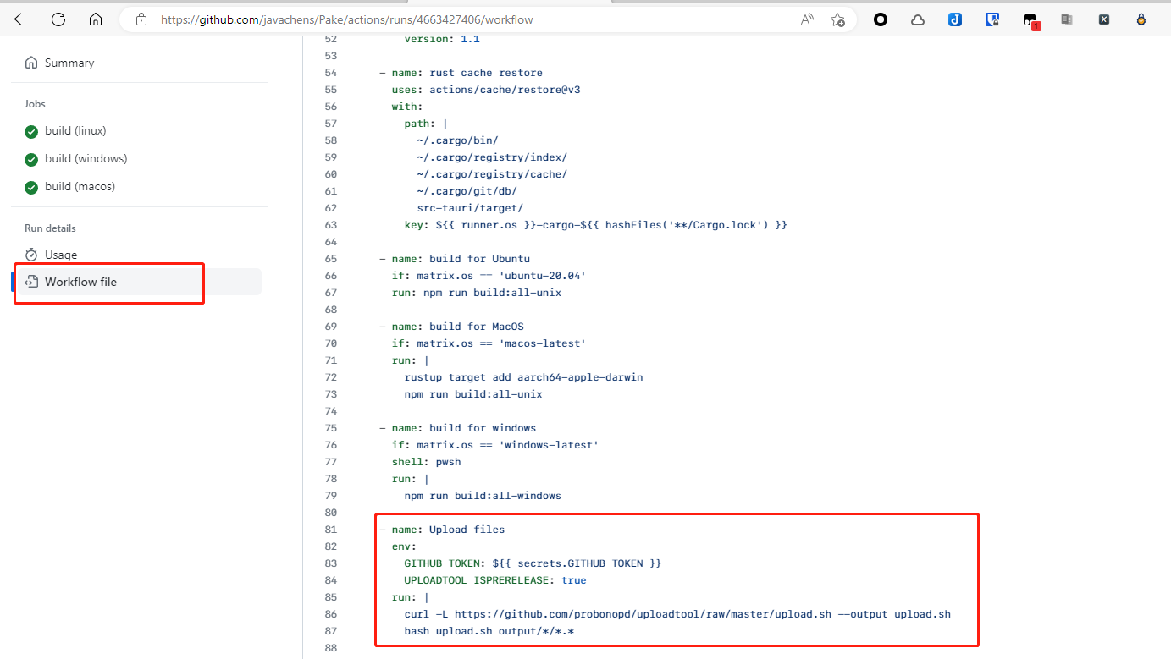The height and width of the screenshot is (659, 1171).
Task: Click the text 'name: rust cache restore'
Action: [467, 73]
